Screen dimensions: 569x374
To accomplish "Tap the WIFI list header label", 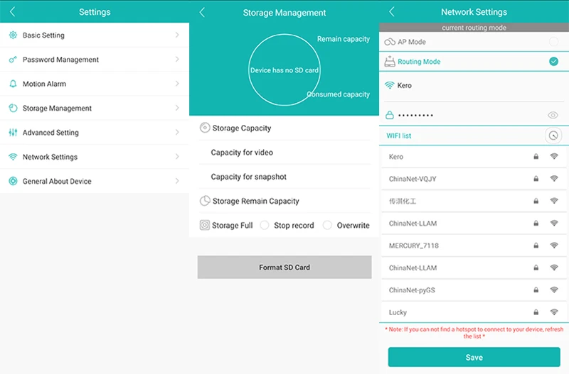I will (398, 136).
